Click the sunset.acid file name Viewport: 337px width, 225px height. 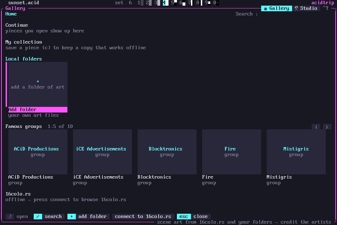[24, 2]
